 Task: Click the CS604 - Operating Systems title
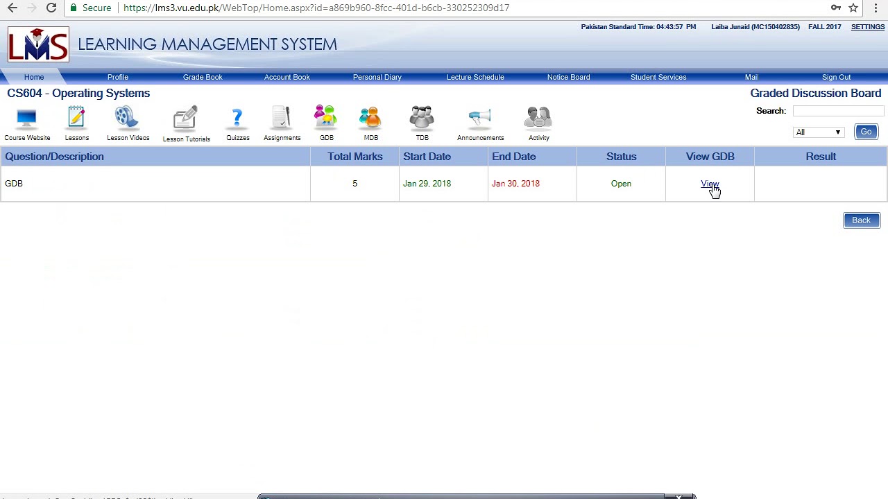[78, 93]
